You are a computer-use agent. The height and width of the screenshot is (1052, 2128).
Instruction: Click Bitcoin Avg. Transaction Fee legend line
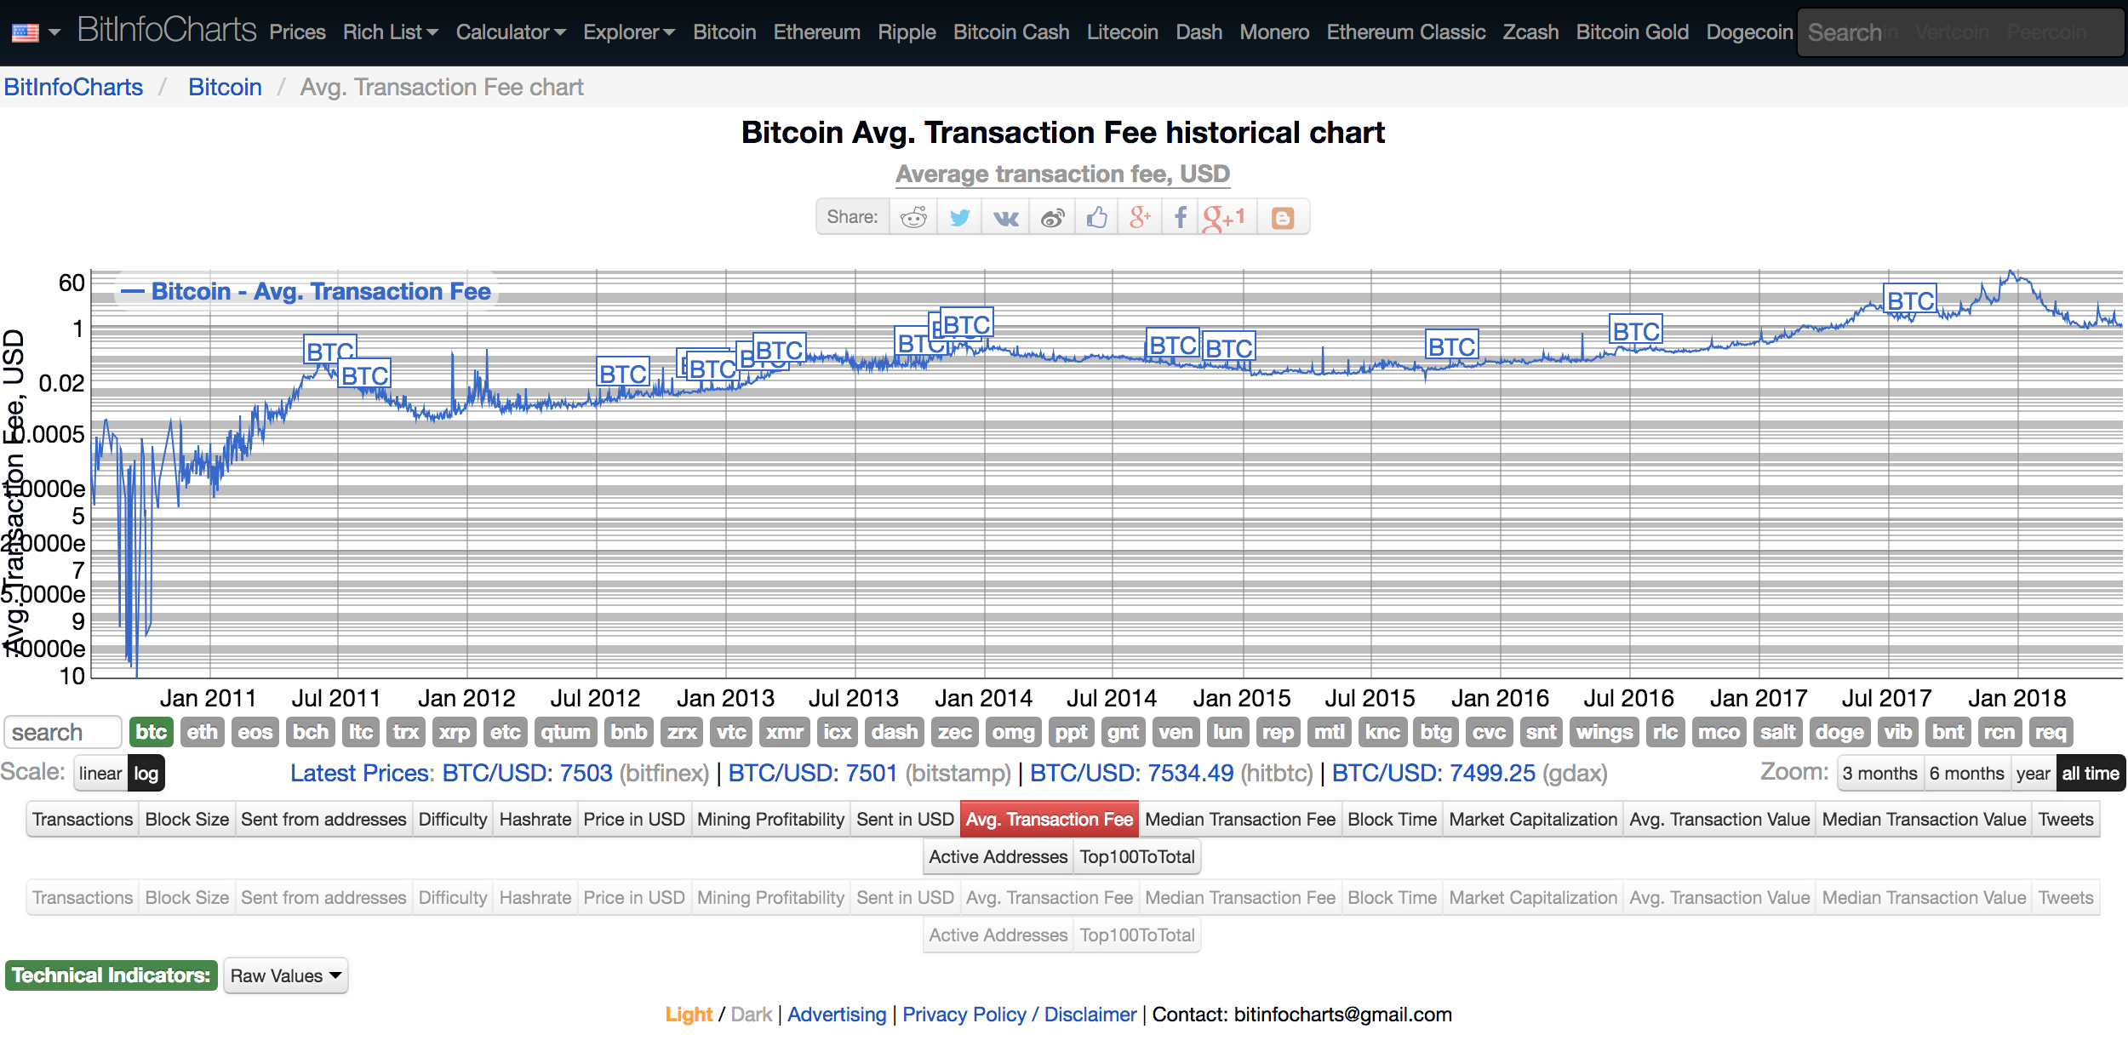tap(306, 291)
